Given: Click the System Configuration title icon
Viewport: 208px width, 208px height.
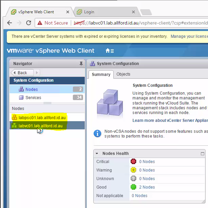Looking at the screenshot, I should coord(93,64).
